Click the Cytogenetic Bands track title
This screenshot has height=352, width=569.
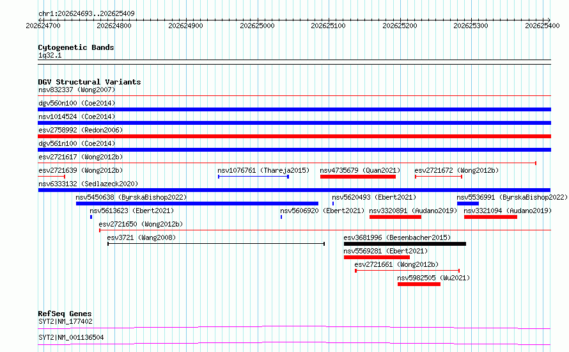(x=76, y=47)
